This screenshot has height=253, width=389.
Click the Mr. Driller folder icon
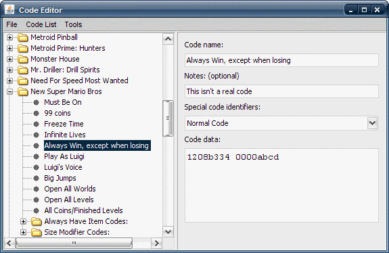tap(23, 70)
